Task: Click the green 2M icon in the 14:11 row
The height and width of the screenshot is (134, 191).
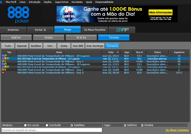Action: point(8,67)
